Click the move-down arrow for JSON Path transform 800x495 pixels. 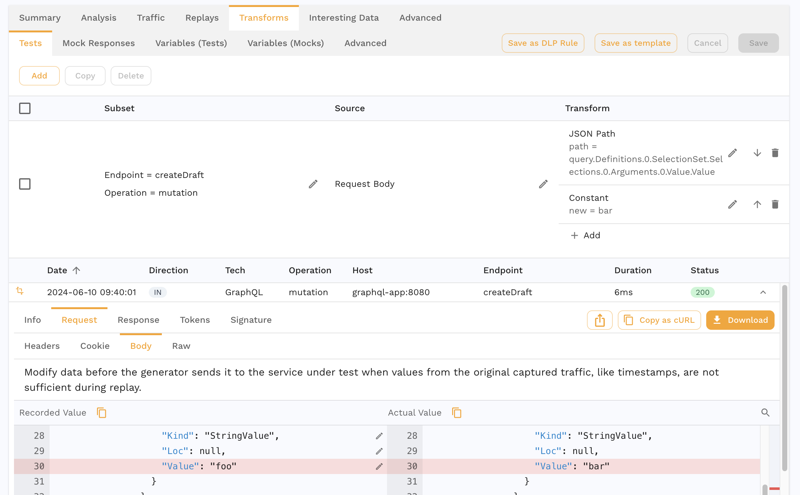[756, 153]
